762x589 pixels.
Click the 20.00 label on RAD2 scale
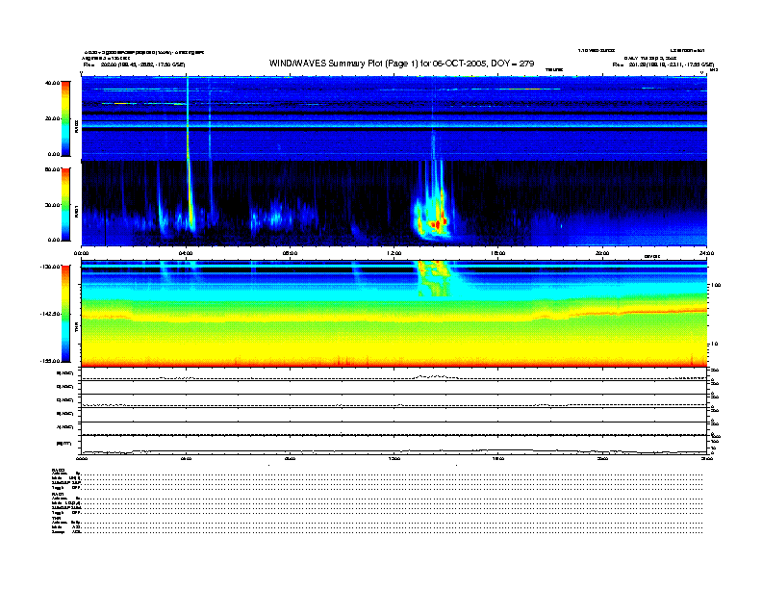click(52, 118)
